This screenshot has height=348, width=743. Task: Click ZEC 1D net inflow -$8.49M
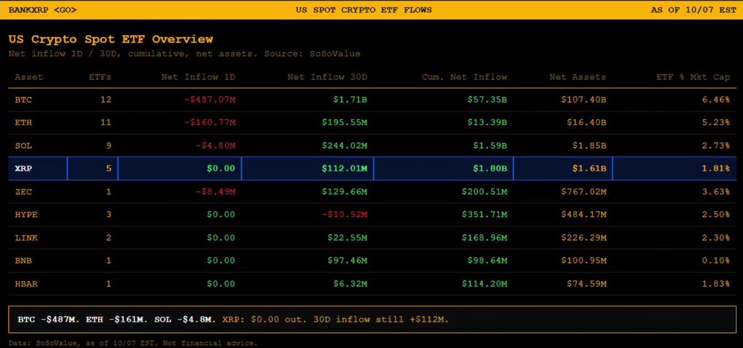(x=215, y=192)
